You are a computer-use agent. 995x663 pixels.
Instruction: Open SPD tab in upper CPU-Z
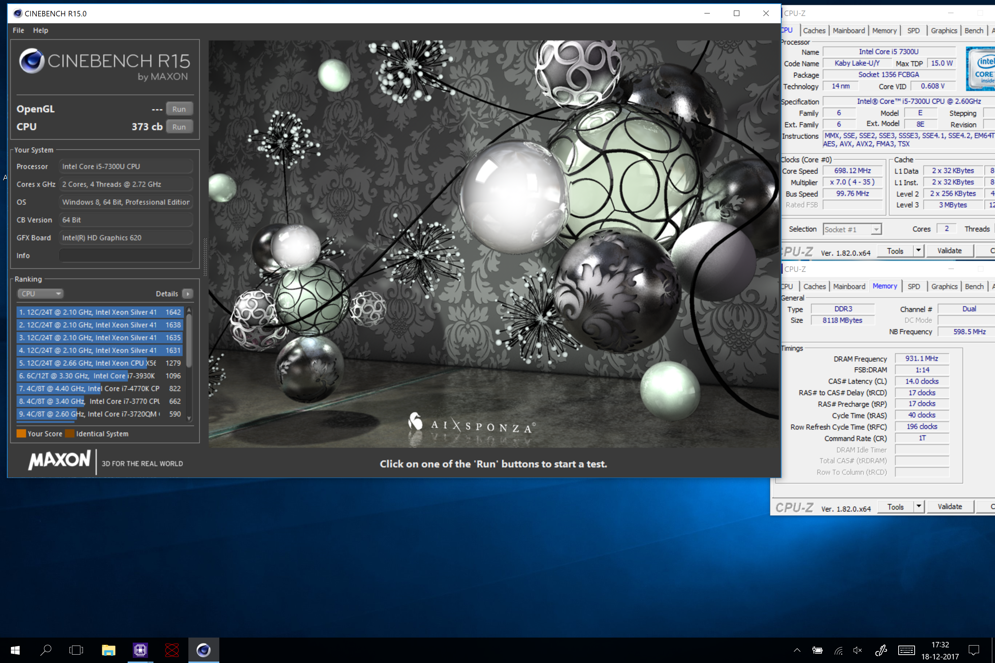click(x=913, y=31)
